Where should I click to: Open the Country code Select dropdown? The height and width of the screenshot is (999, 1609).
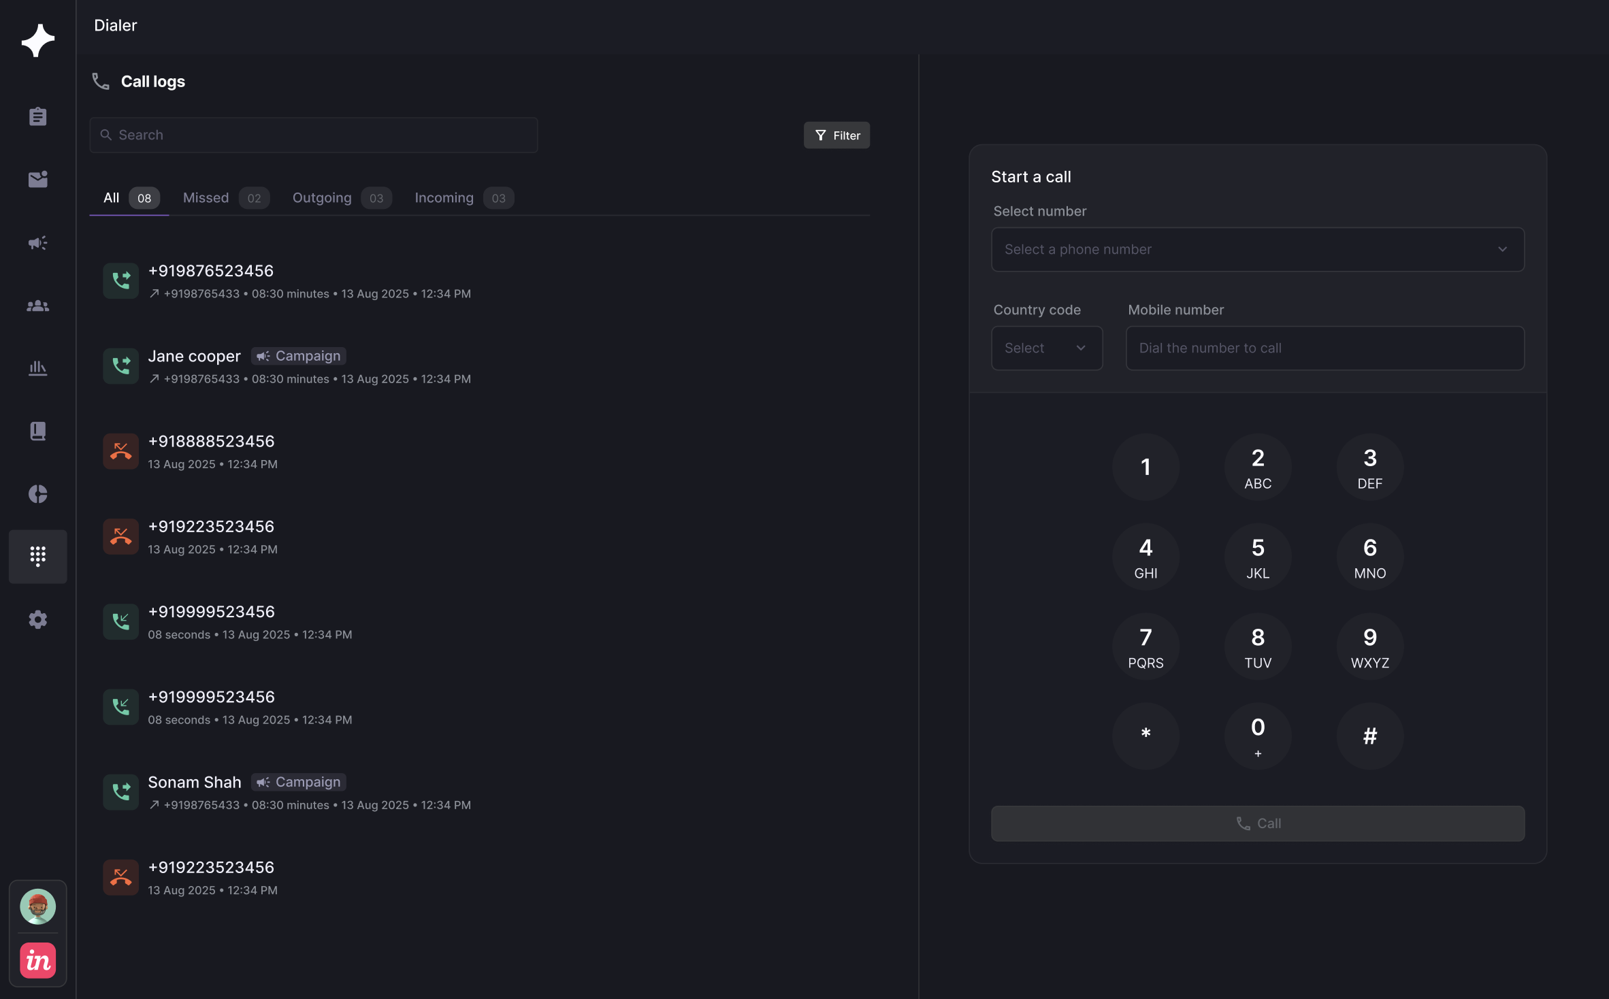point(1047,348)
